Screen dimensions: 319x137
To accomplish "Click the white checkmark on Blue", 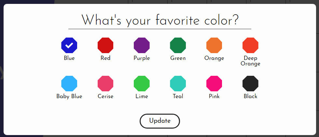I will [x=69, y=46].
